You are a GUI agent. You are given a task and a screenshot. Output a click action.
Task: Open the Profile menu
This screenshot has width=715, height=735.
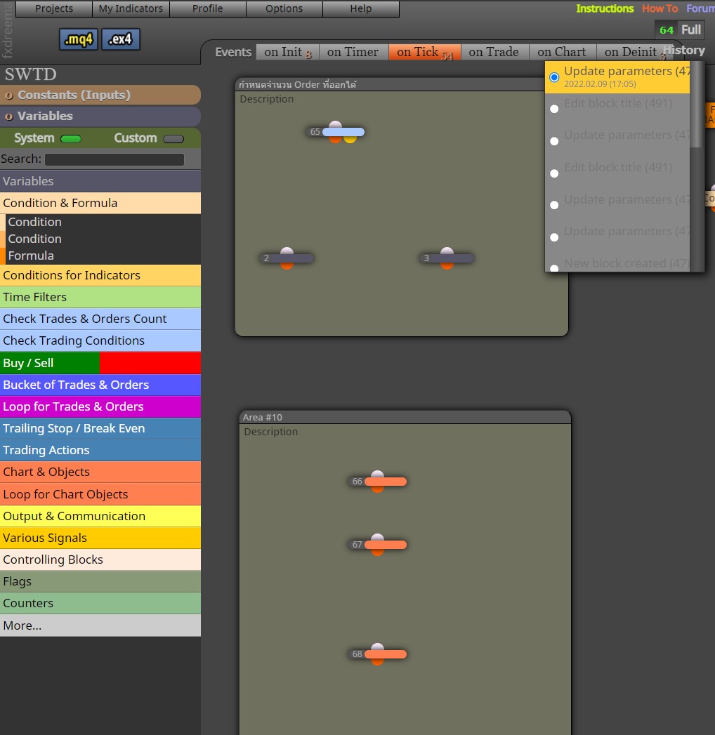208,8
